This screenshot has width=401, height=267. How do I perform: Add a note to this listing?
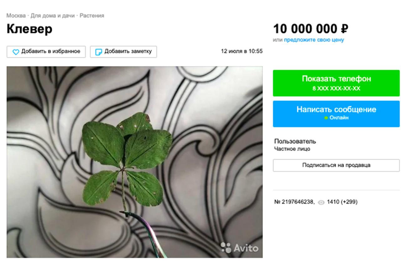pos(123,52)
